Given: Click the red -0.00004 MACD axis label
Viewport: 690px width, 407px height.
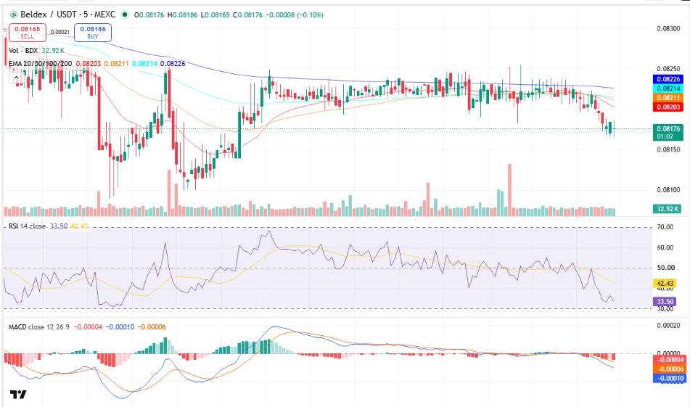Looking at the screenshot, I should (x=669, y=359).
